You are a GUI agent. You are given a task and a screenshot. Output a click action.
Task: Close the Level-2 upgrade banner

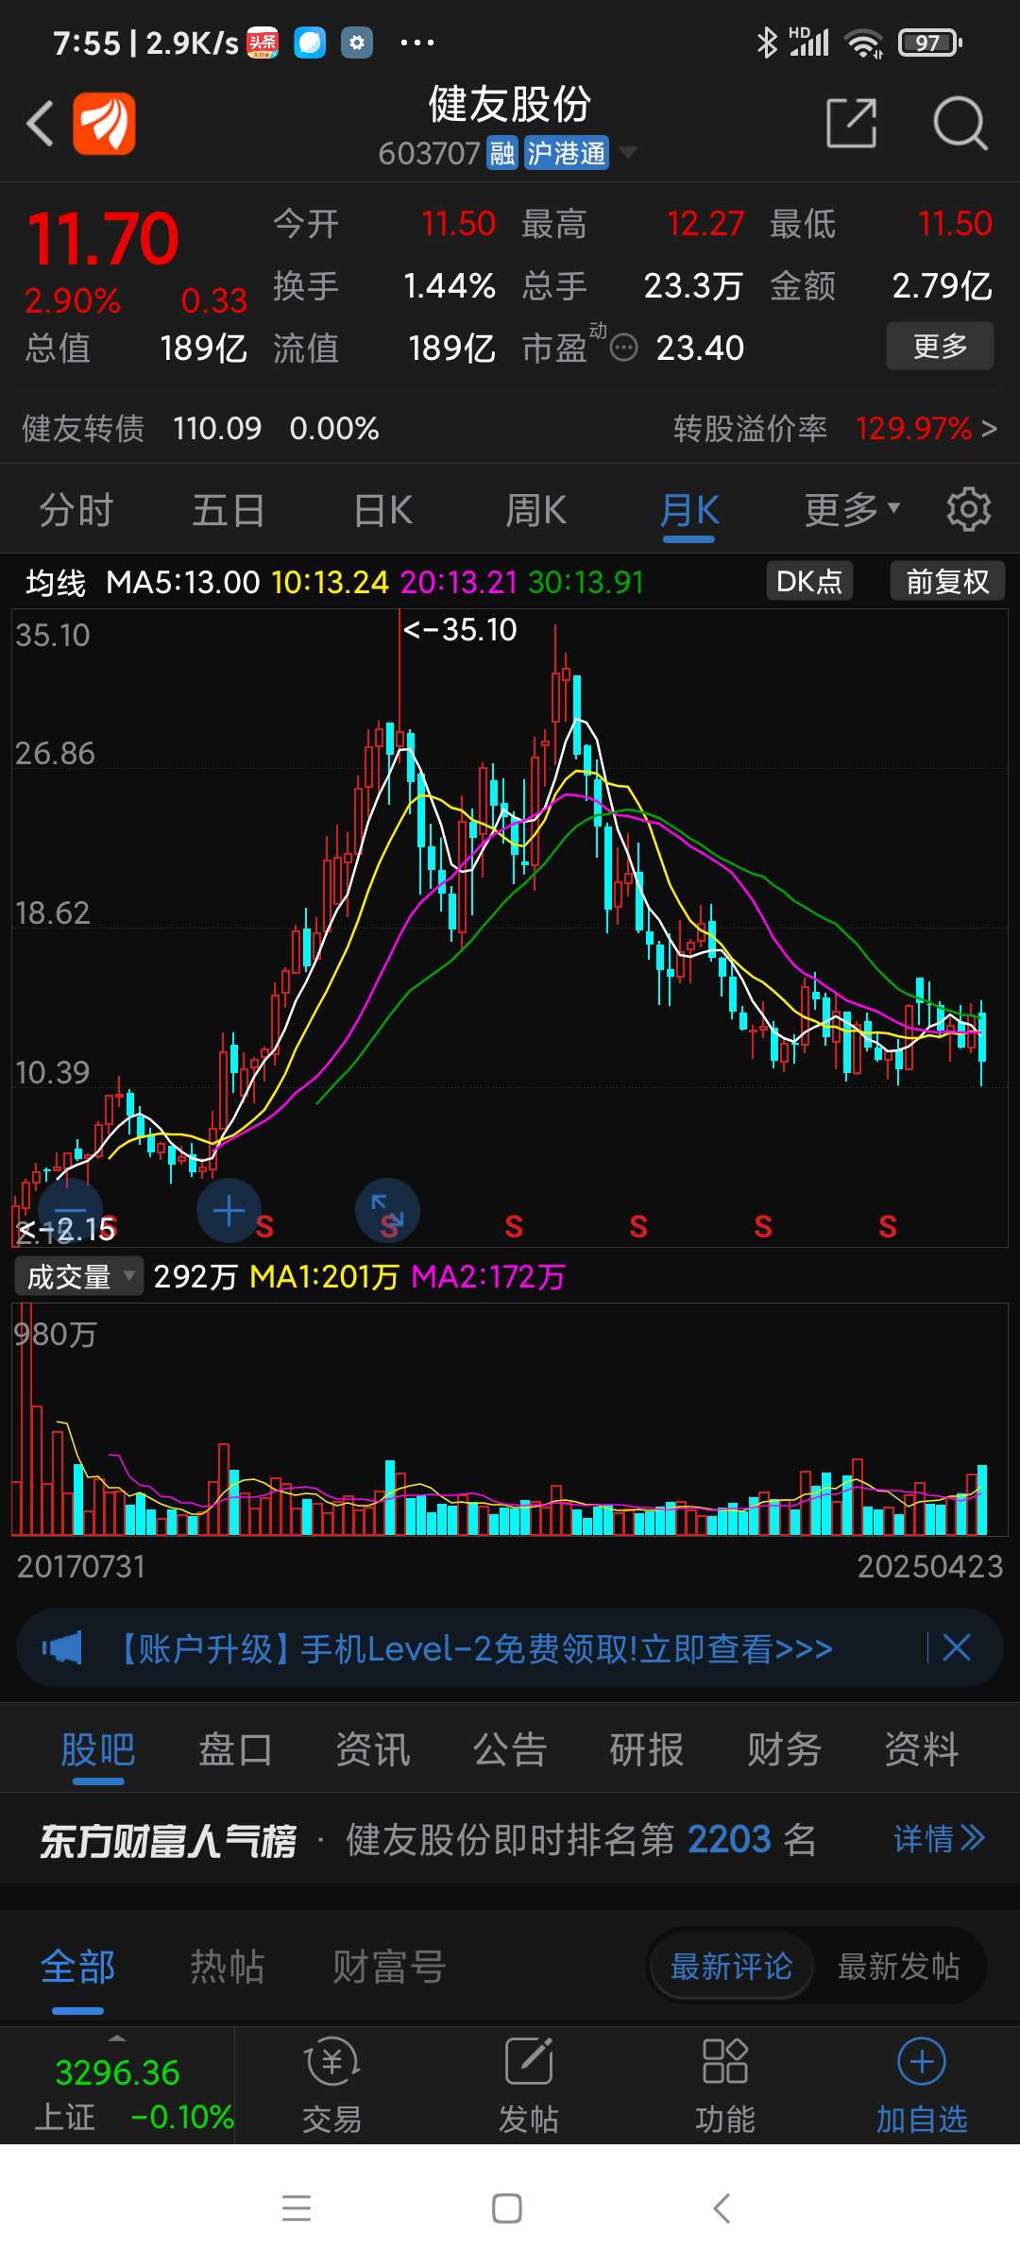coord(957,1648)
